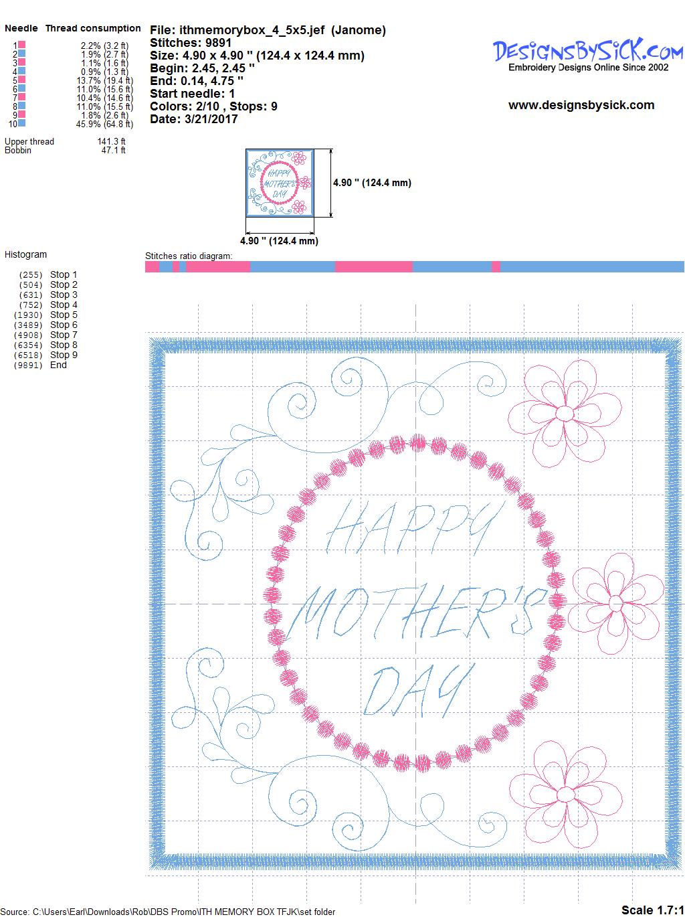This screenshot has height=917, width=685.
Task: Click the pink needle 1 color swatch
Action: 22,45
